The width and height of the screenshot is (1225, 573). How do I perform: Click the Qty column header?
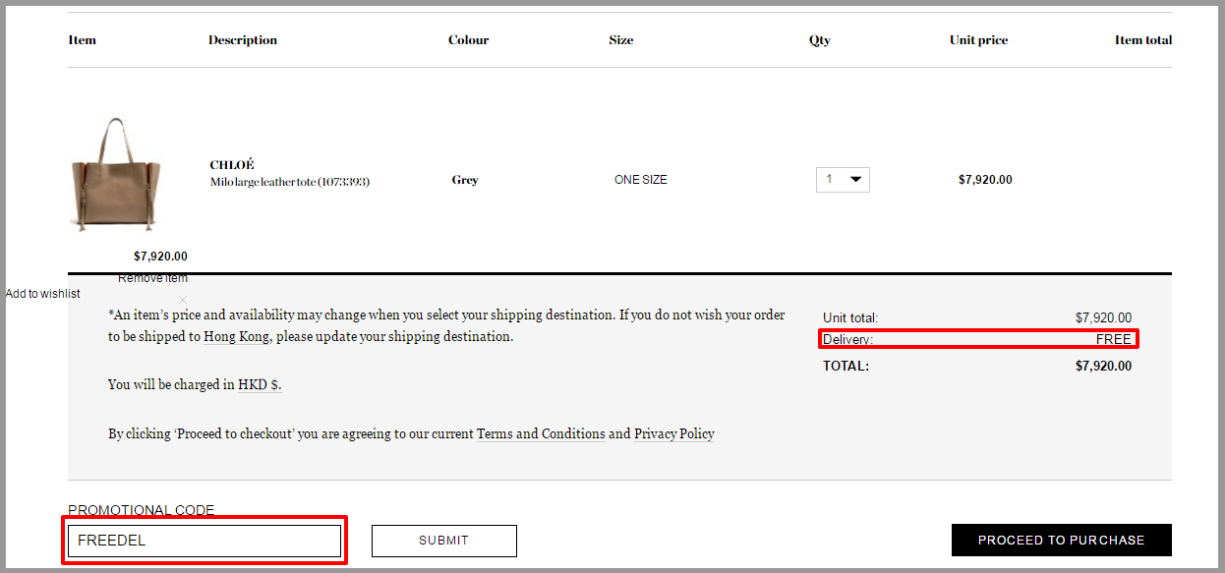pos(820,40)
